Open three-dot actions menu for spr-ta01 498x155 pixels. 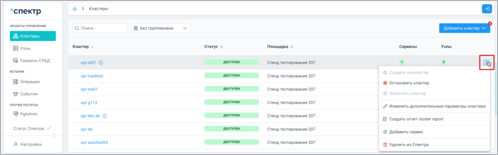click(x=487, y=62)
